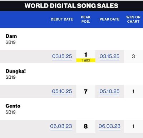The width and height of the screenshot is (143, 138).
Task: Click the Peak Pos. column header
Action: [x=86, y=19]
